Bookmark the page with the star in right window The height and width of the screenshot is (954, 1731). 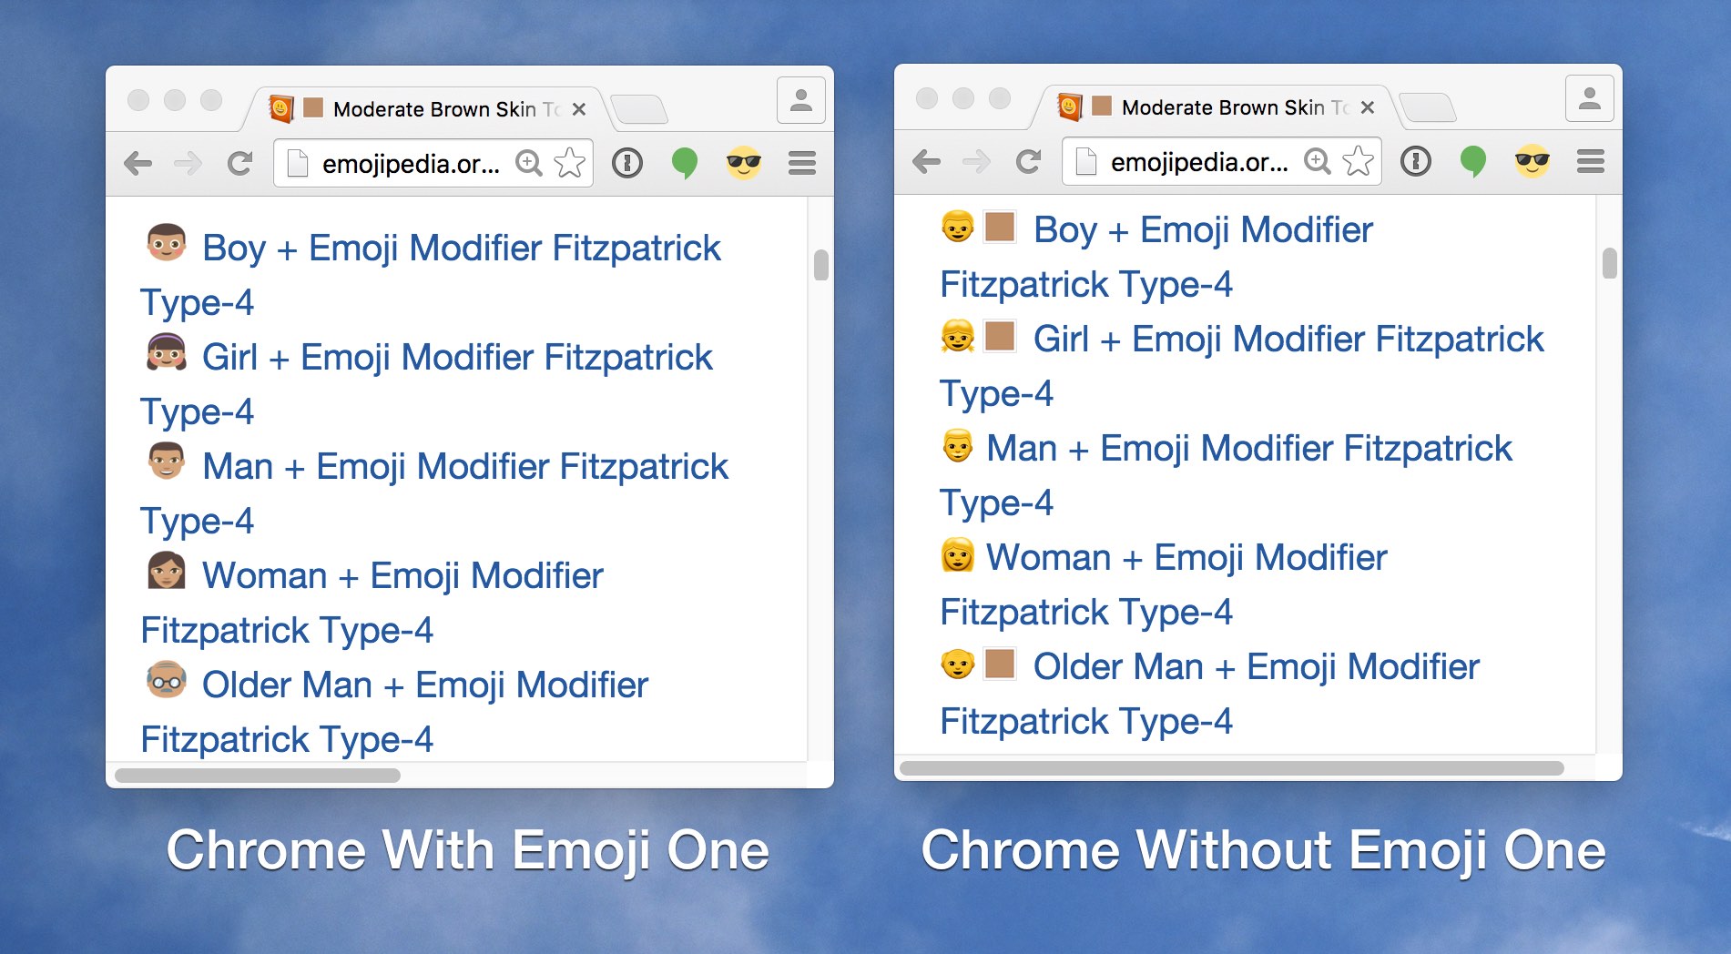point(1358,161)
